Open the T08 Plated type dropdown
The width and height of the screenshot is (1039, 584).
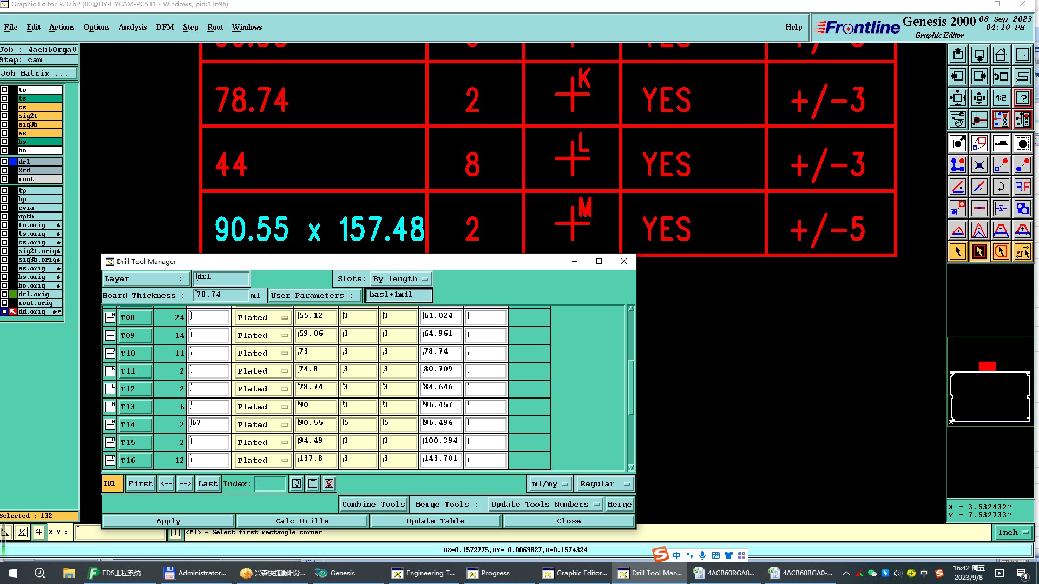pyautogui.click(x=262, y=317)
